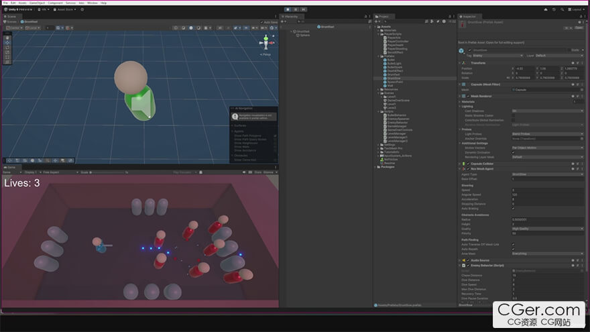Collapse the Transform component
590x332 pixels.
(460, 63)
